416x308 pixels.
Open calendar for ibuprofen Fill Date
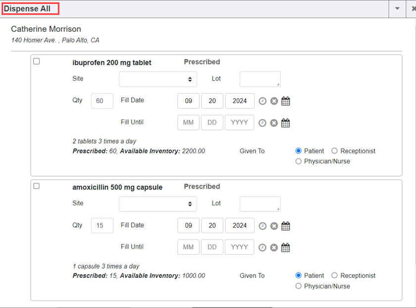(286, 101)
